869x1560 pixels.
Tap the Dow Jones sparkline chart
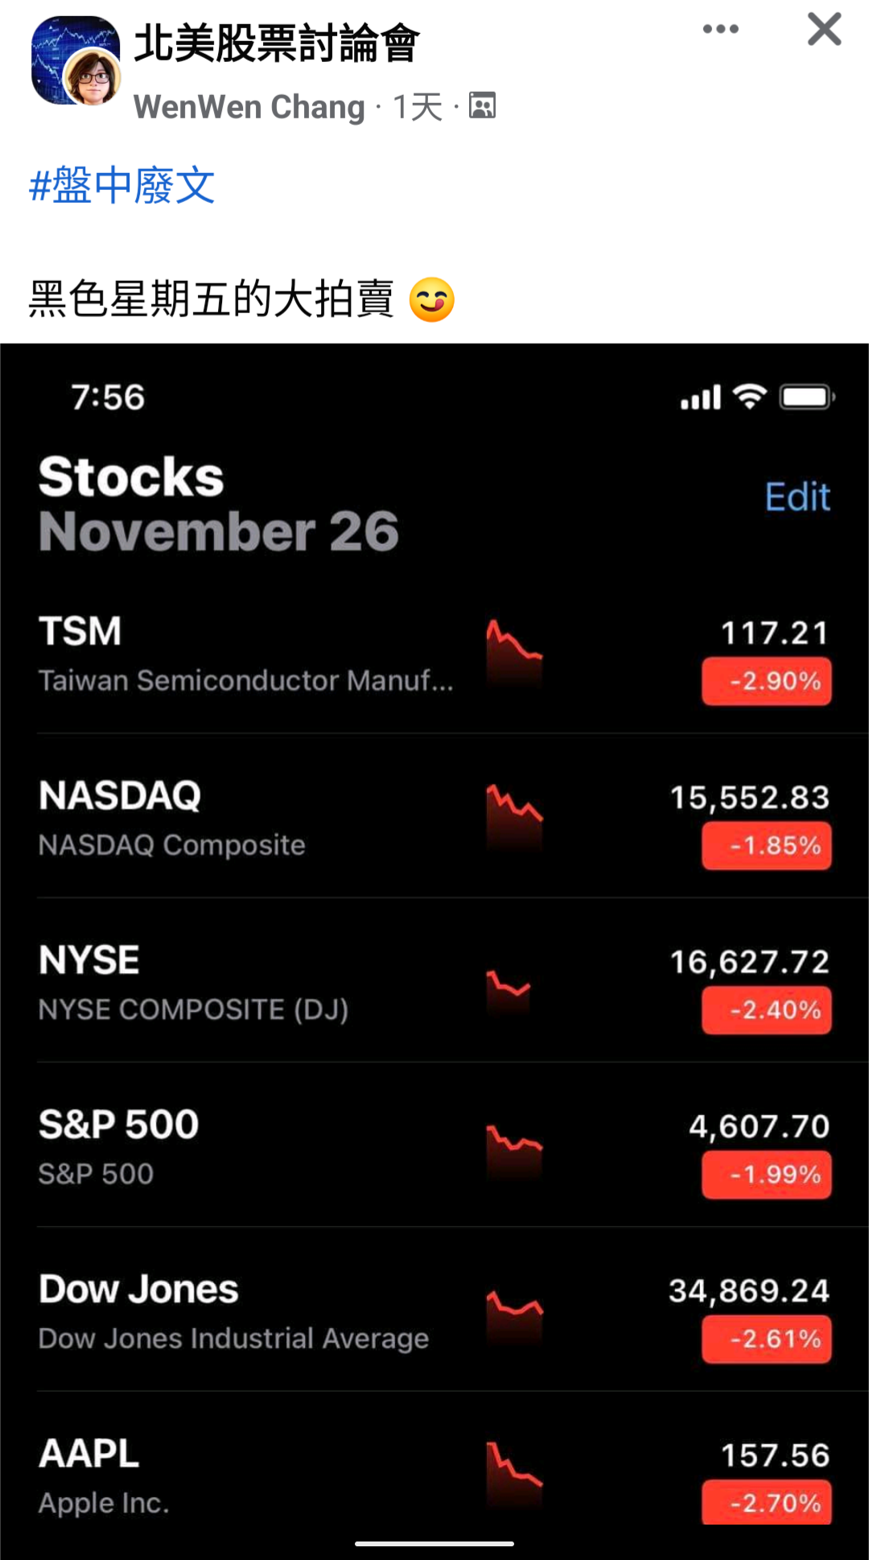coord(514,1314)
